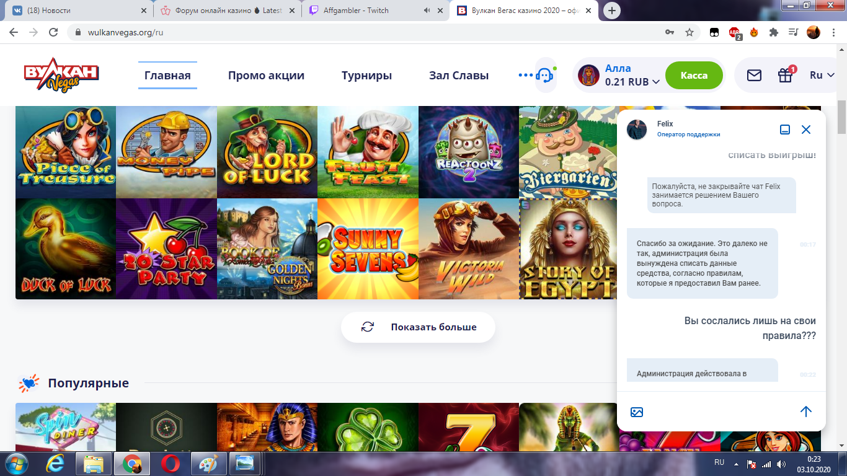Open the Golden Nights game
The width and height of the screenshot is (847, 476).
tap(267, 249)
